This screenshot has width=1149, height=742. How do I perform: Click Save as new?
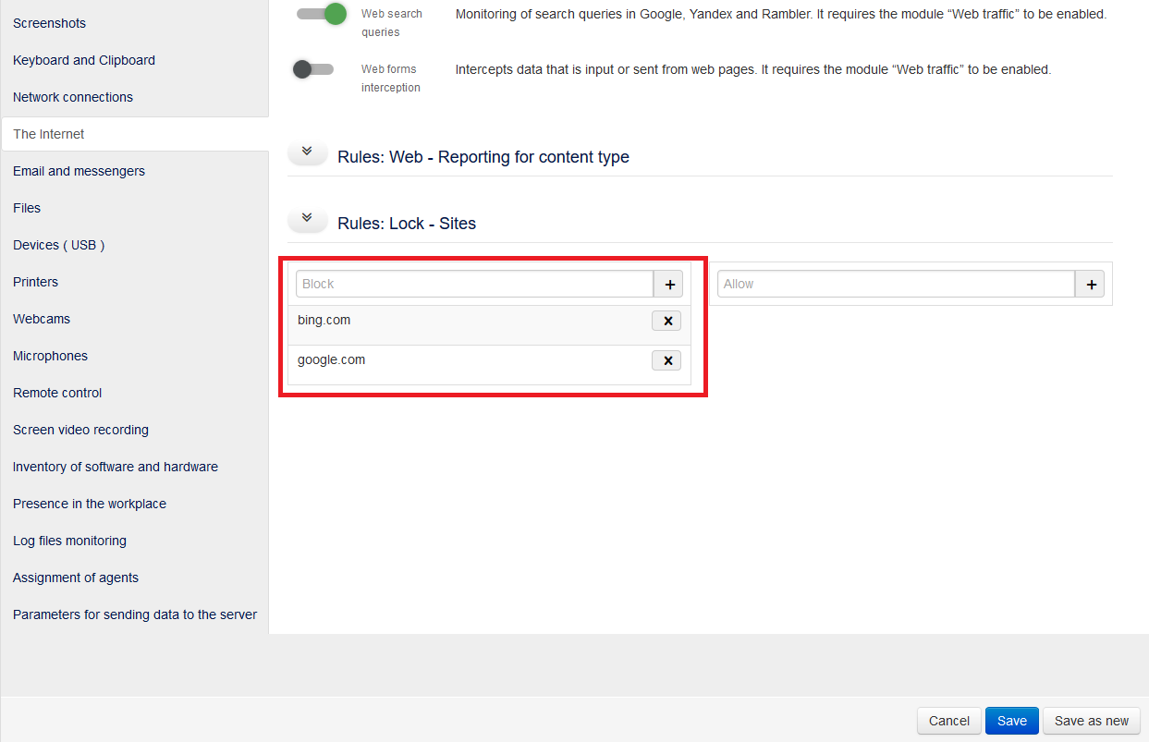[1092, 720]
